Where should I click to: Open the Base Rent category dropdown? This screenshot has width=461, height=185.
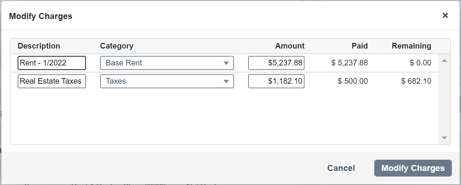[x=167, y=63]
